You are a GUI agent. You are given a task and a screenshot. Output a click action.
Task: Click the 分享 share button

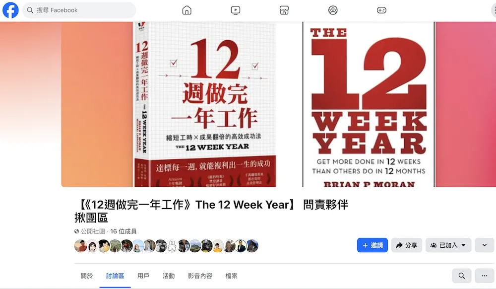point(407,245)
